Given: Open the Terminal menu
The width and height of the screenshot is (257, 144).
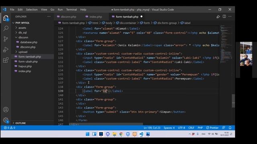Looking at the screenshot, I should point(71,10).
